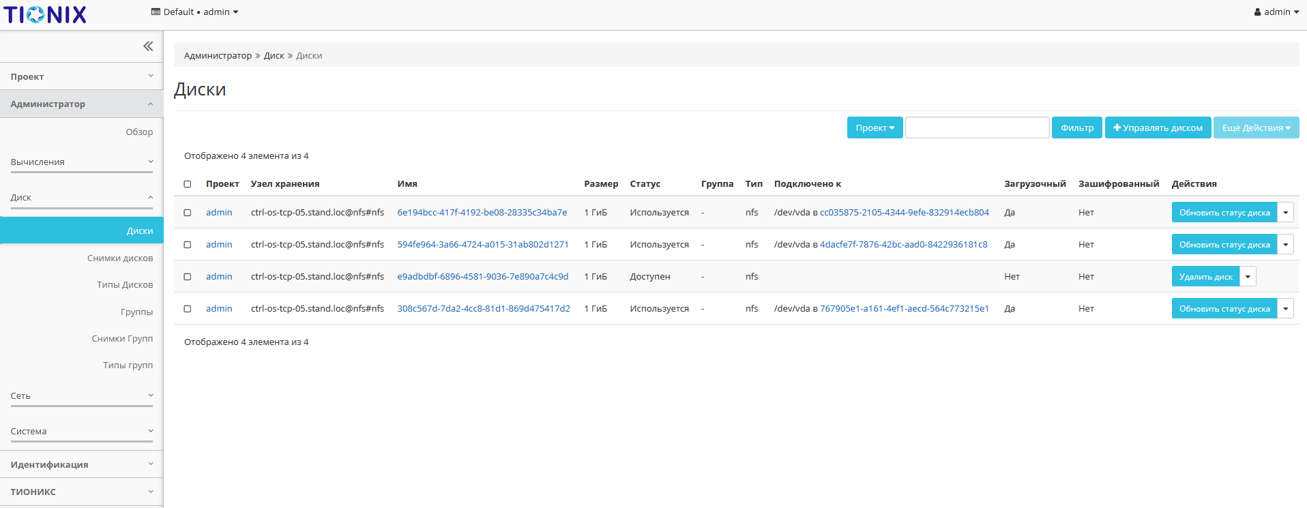1307x508 pixels.
Task: Click the Статус column header
Action: point(645,183)
